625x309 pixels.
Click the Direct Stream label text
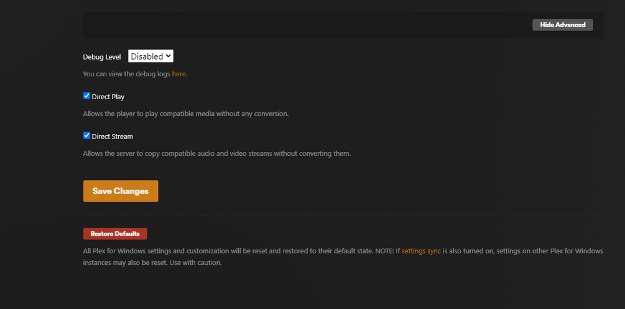pos(113,137)
